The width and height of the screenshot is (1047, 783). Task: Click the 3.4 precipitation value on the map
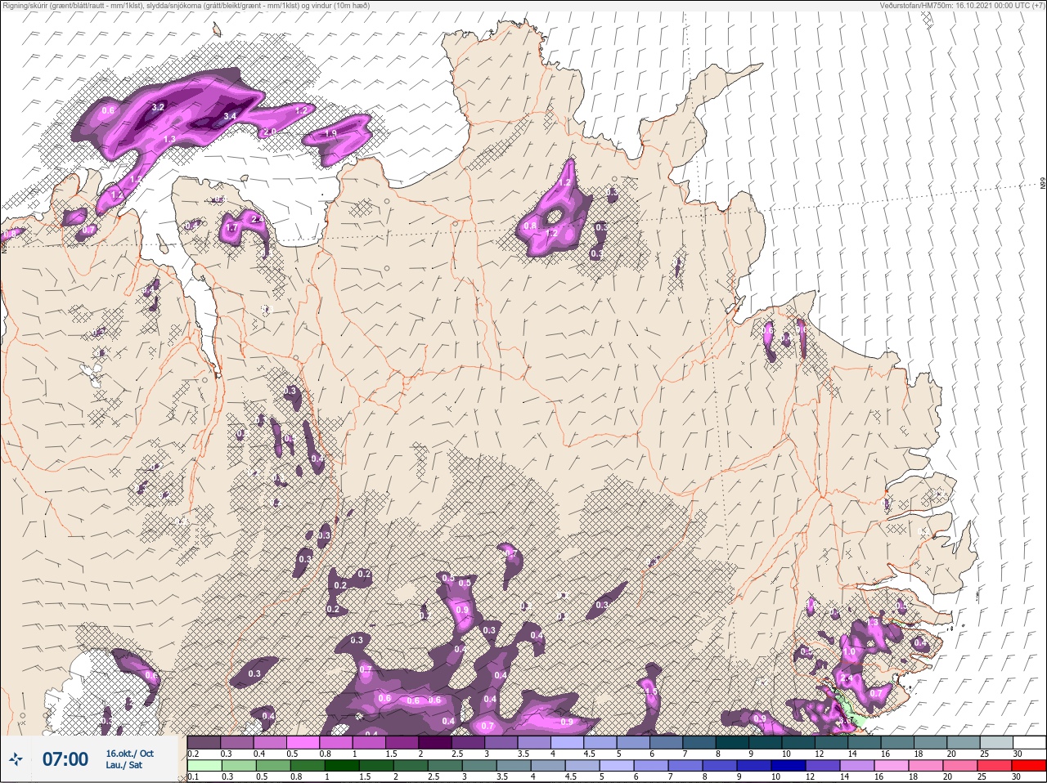point(230,118)
